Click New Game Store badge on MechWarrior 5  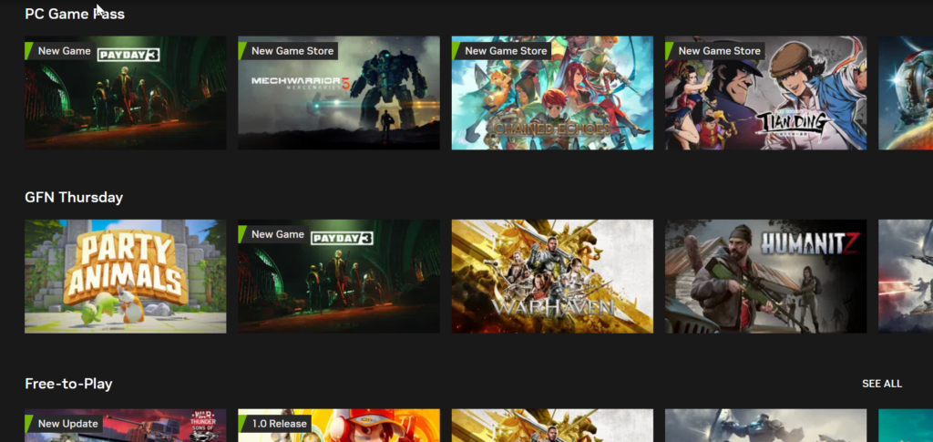[x=288, y=50]
